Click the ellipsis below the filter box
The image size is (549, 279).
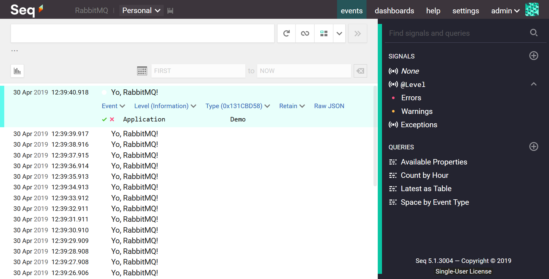pyautogui.click(x=15, y=51)
